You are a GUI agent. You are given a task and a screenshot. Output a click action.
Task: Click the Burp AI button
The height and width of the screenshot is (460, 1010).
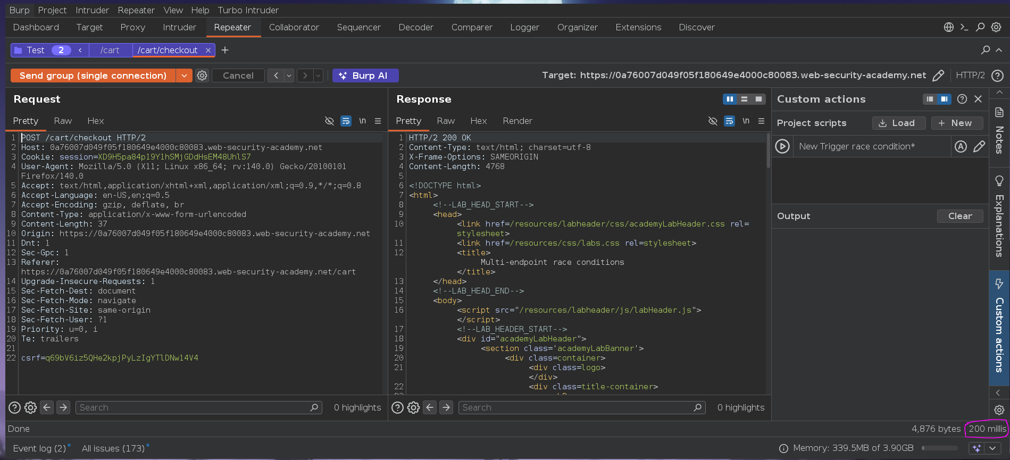coord(365,76)
